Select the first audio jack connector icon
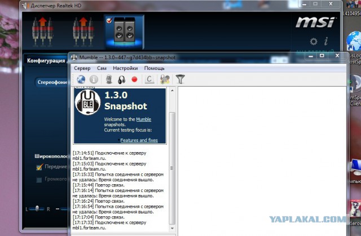This screenshot has height=236, width=361. 43,32
